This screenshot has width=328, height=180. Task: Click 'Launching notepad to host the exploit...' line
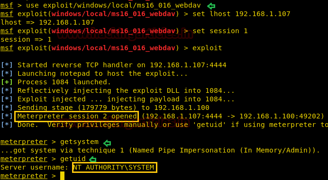tap(102, 73)
